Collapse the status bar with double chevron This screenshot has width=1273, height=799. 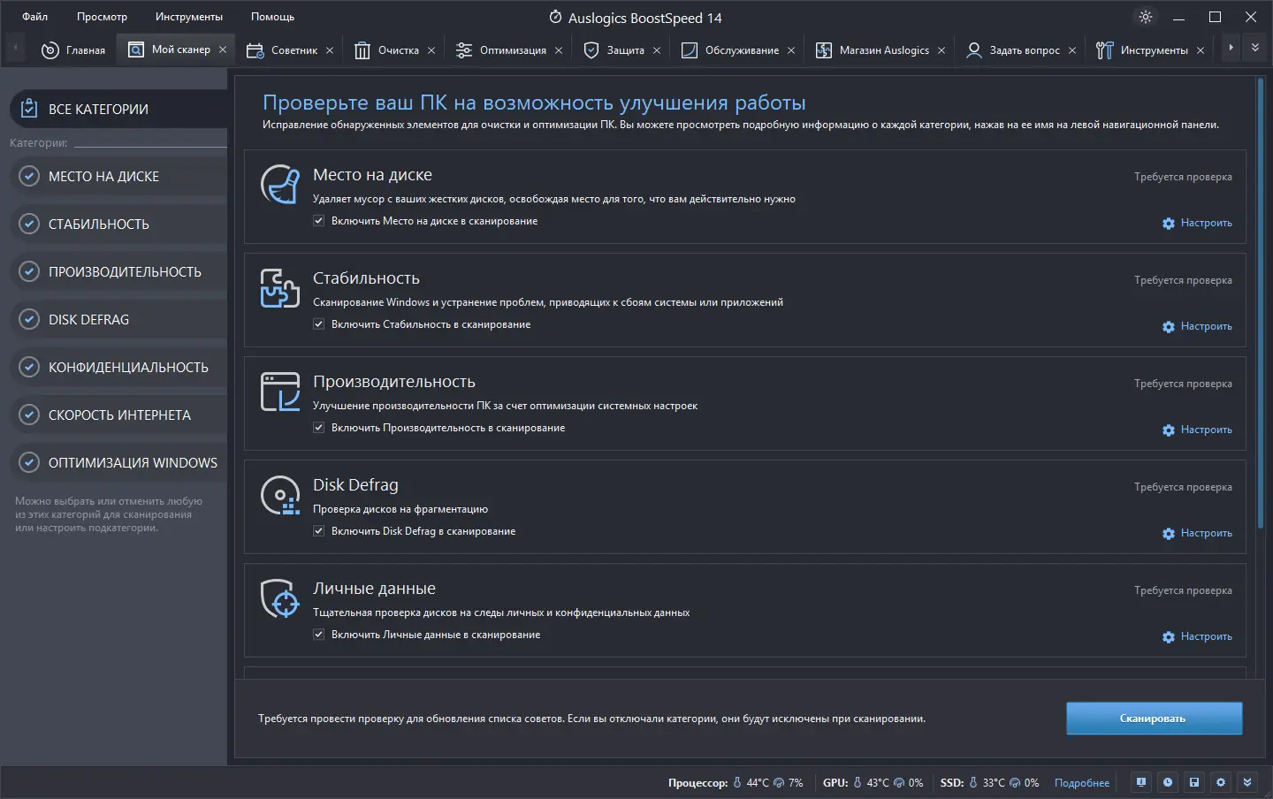point(1247,782)
